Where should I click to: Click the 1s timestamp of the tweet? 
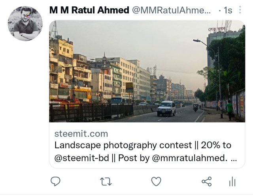pyautogui.click(x=228, y=11)
